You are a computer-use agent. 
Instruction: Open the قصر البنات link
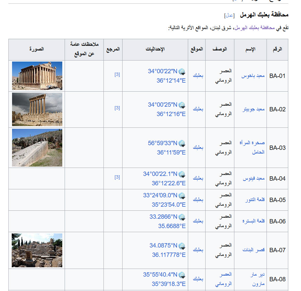(253, 250)
